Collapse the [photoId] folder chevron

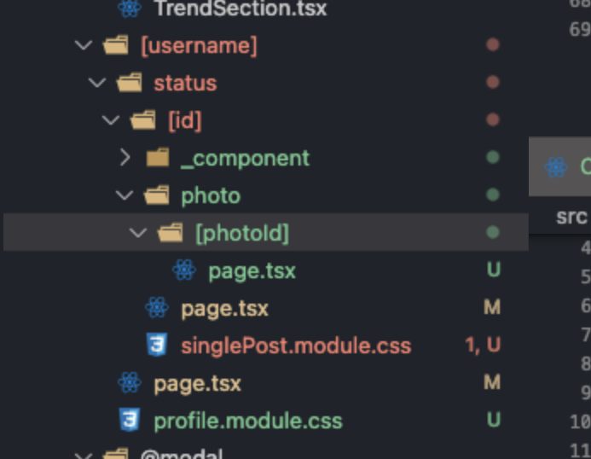[x=137, y=233]
